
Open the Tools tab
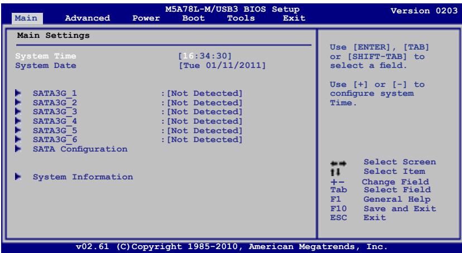click(240, 18)
